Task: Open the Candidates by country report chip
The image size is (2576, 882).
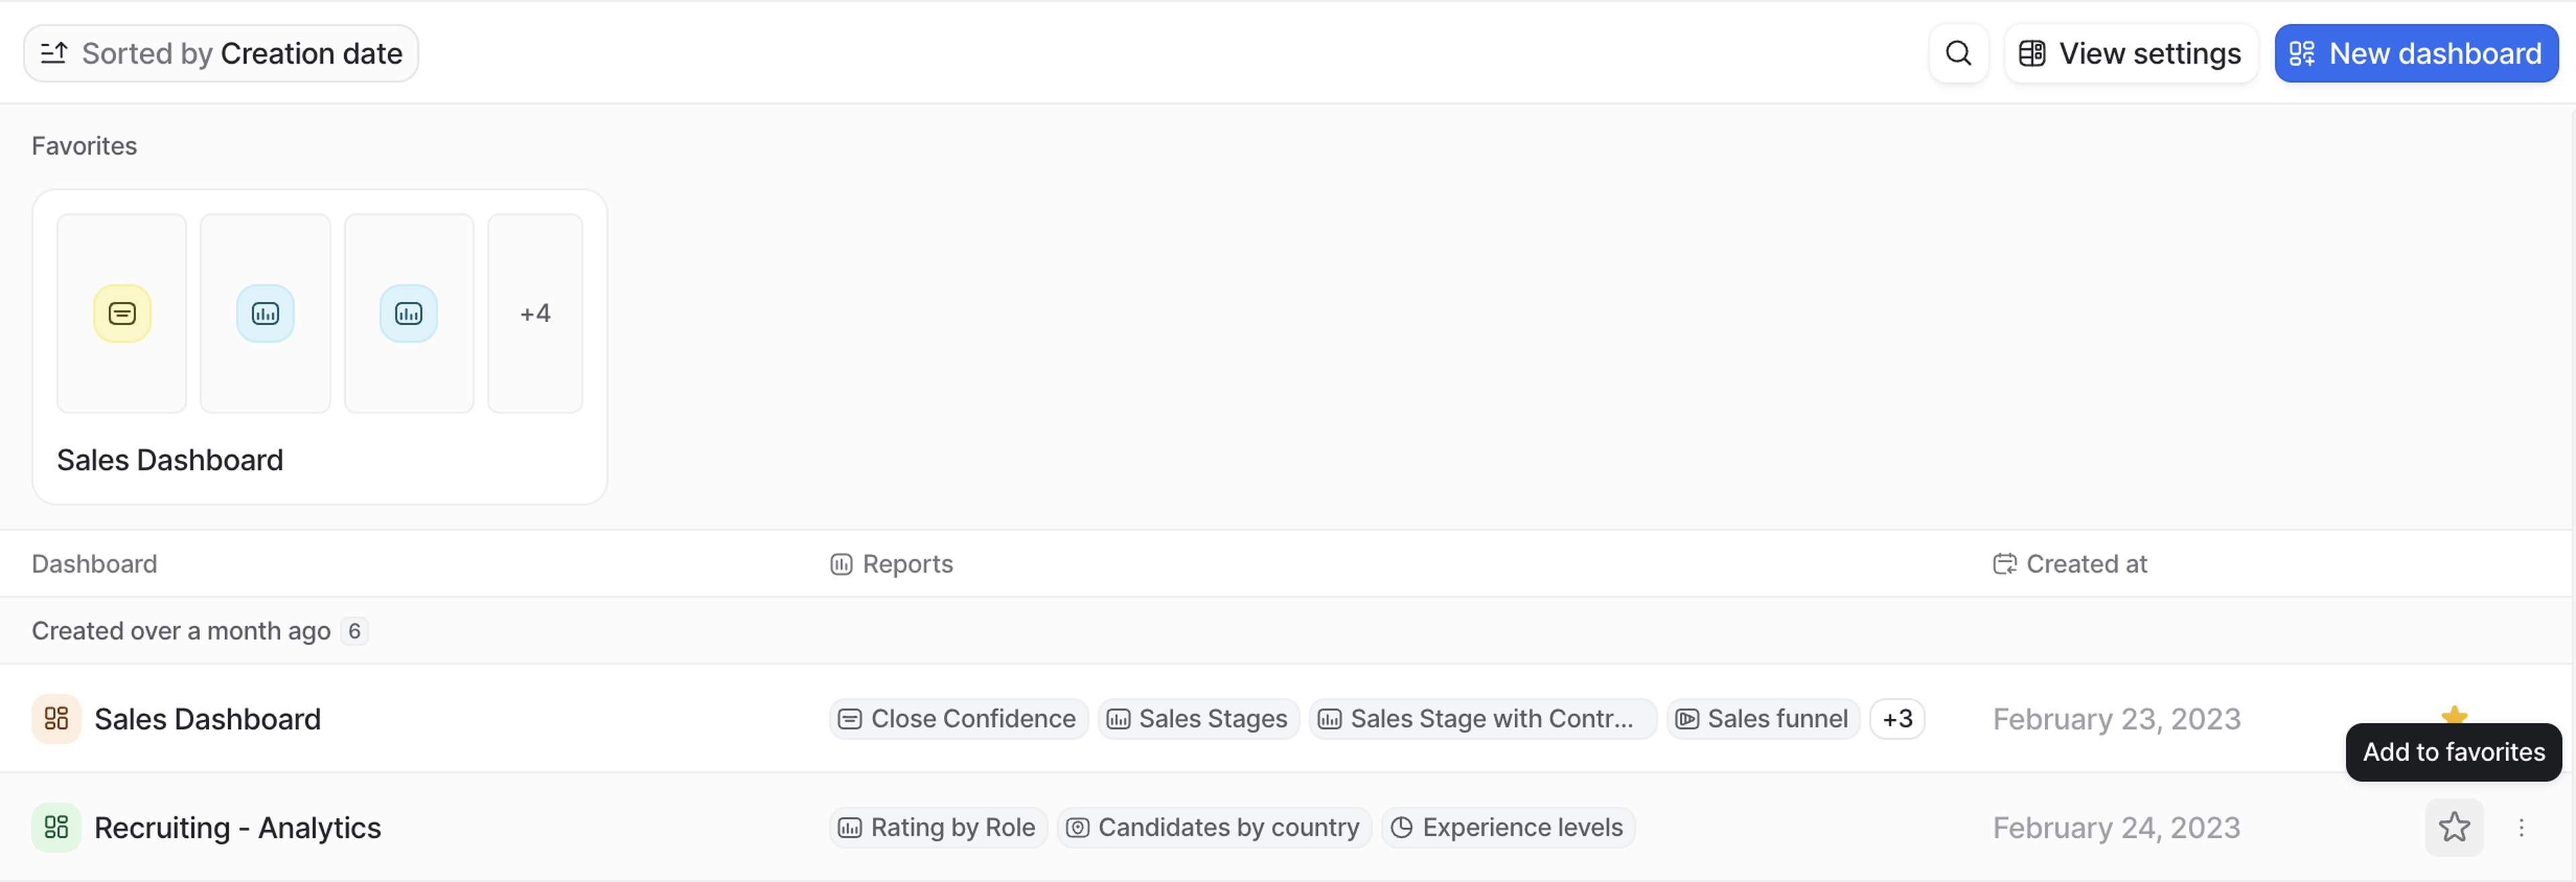Action: pos(1214,828)
